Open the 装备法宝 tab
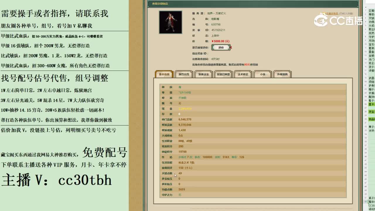This screenshot has width=375, height=211. 204,74
